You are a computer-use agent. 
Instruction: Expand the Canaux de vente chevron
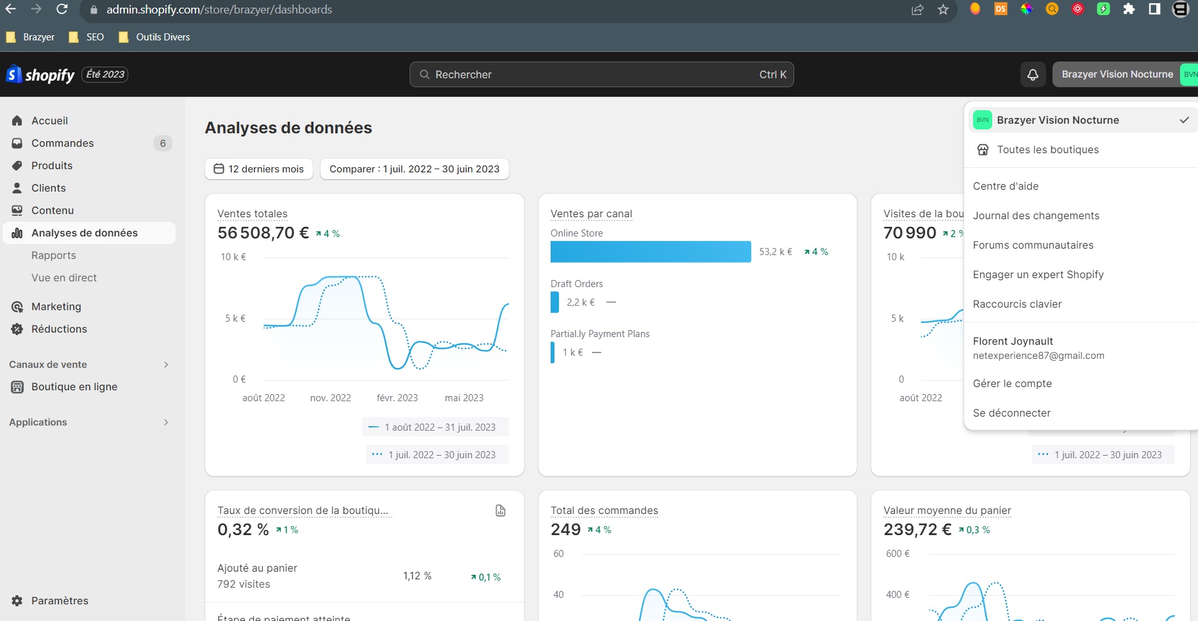click(x=166, y=365)
